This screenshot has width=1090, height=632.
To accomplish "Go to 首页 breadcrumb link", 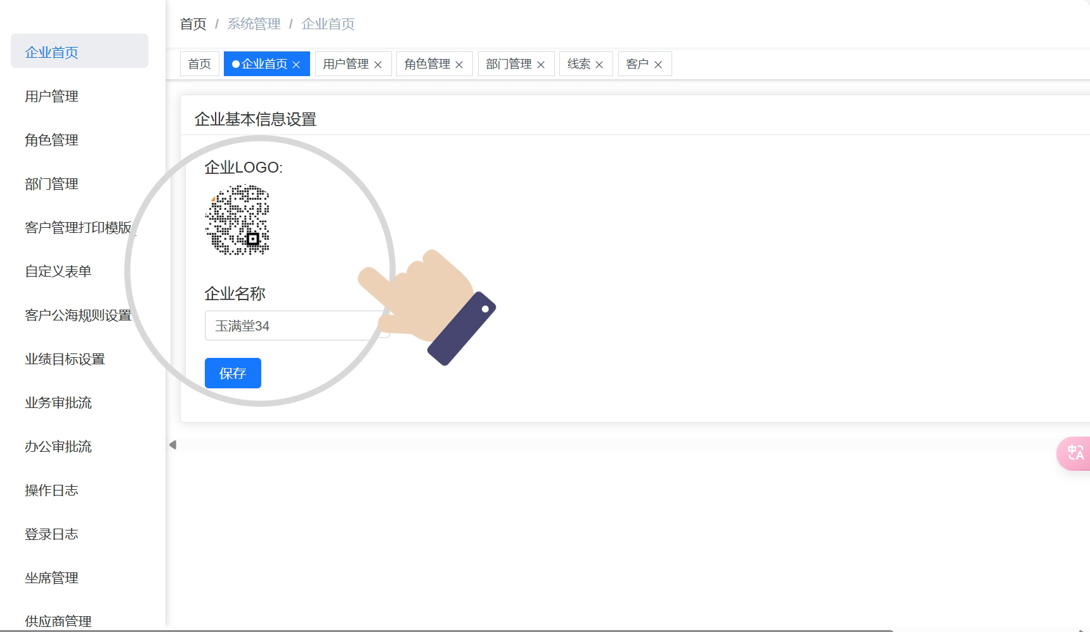I will 193,24.
